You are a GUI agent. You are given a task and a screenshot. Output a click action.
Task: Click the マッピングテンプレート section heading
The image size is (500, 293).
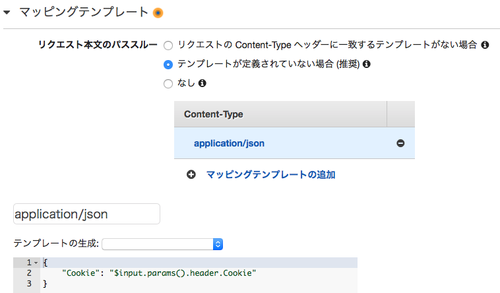coord(83,12)
